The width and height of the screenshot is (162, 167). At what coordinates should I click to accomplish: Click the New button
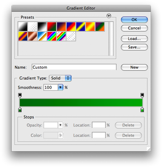tap(134, 68)
